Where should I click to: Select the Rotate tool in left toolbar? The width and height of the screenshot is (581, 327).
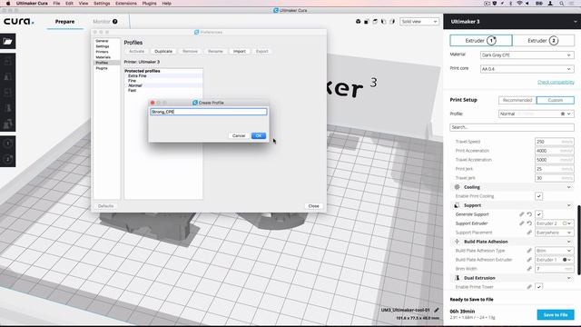[8, 93]
